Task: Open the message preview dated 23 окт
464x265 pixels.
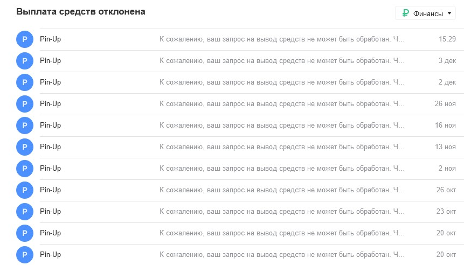Action: (282, 212)
